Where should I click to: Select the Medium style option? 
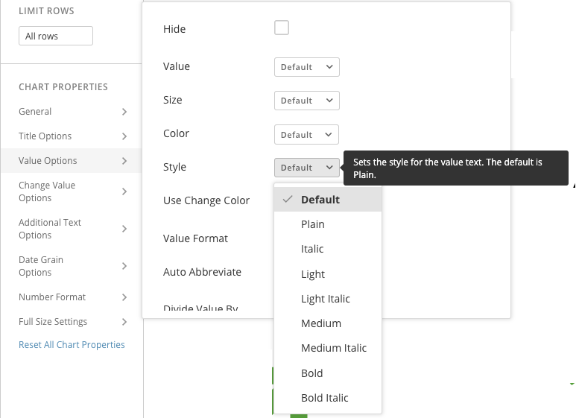point(321,323)
